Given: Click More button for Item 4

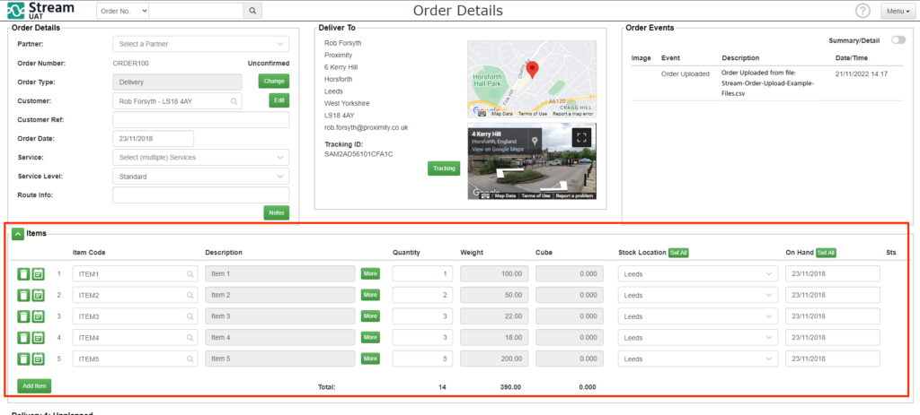Looking at the screenshot, I should (x=370, y=338).
